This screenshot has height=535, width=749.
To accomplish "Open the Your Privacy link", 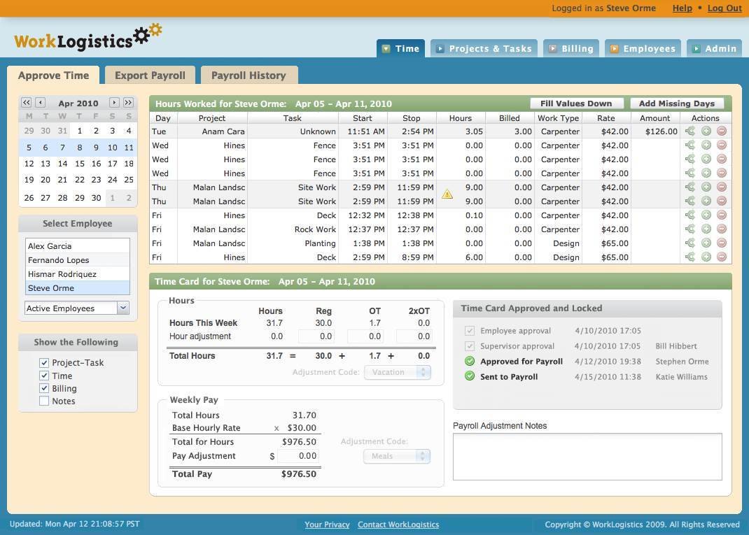I will coord(327,525).
